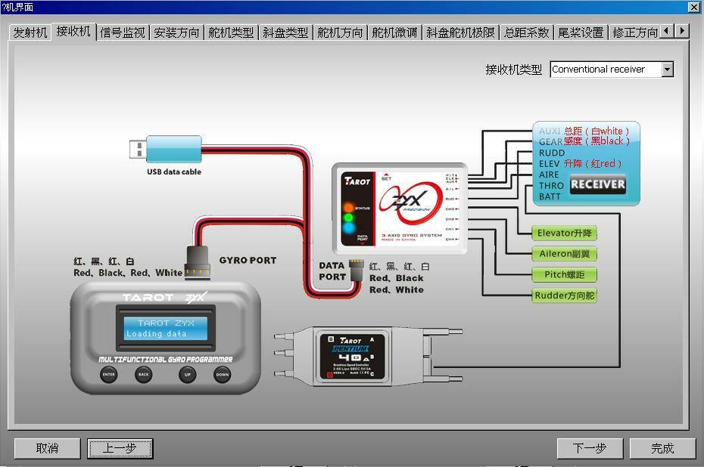This screenshot has width=704, height=467.
Task: Click the AIRE receiver channel
Action: point(549,175)
